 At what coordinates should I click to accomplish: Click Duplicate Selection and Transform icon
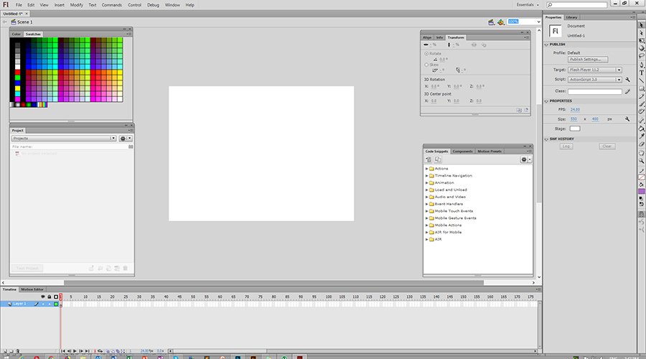(519, 110)
